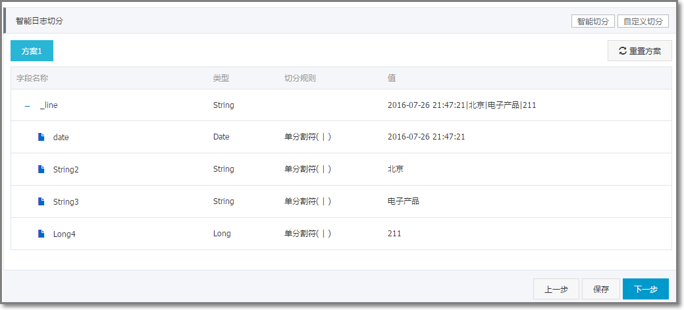Click the 字段名称 column header
Image resolution: width=684 pixels, height=310 pixels.
(32, 78)
